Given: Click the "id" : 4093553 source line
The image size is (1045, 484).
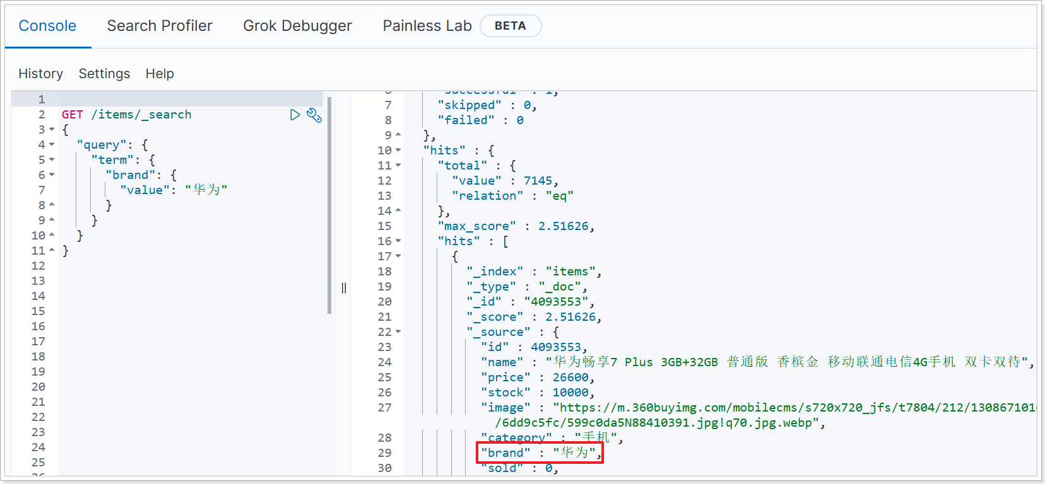Looking at the screenshot, I should tap(534, 347).
